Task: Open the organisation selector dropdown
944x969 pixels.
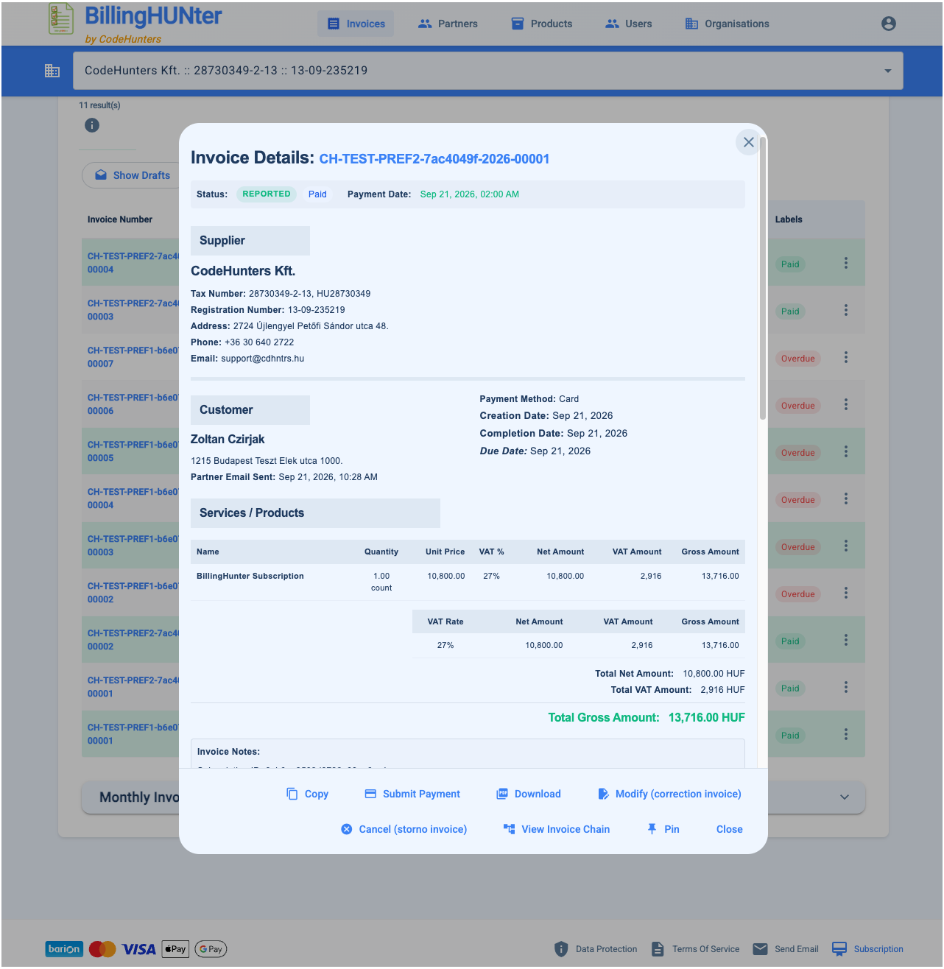Action: click(488, 71)
